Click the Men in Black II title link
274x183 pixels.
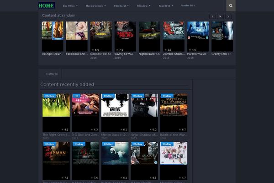click(x=115, y=135)
